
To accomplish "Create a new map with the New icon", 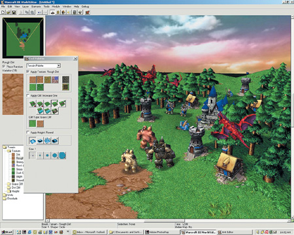I will coord(3,12).
